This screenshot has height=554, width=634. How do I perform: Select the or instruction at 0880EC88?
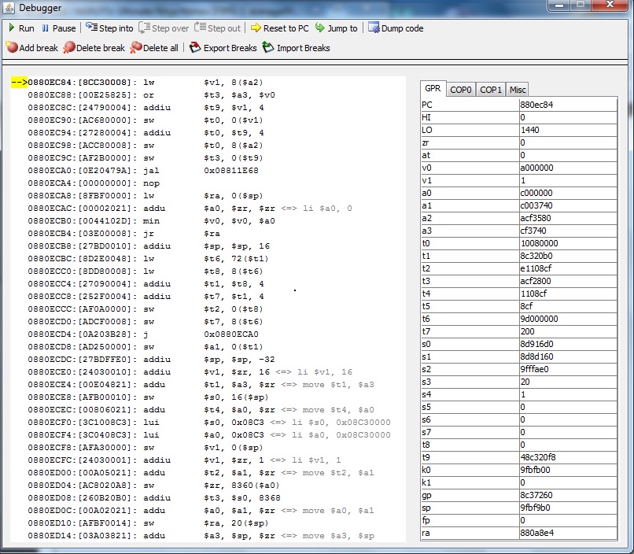(151, 95)
